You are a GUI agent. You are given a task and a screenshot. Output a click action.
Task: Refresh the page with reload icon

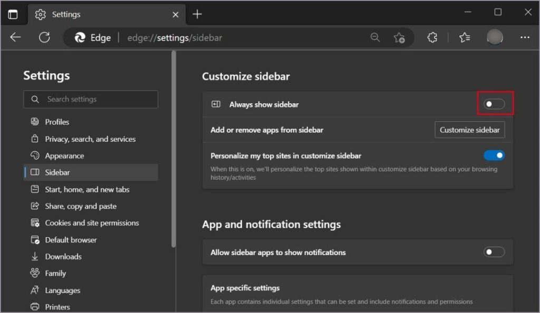pos(44,37)
